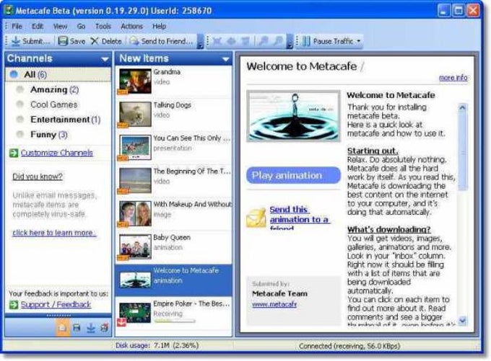Click first greyed magnifier icon in toolbar

click(264, 41)
